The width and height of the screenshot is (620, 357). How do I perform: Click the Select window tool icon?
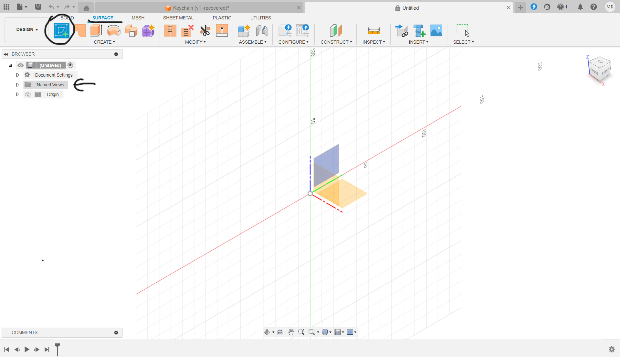(x=463, y=30)
